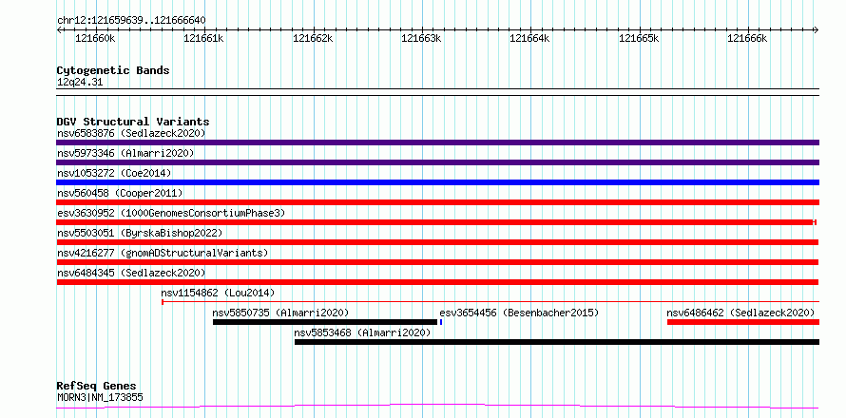Click the nsv6583876 (Sedlazeck2020) variant label
The image size is (846, 418).
click(x=131, y=133)
